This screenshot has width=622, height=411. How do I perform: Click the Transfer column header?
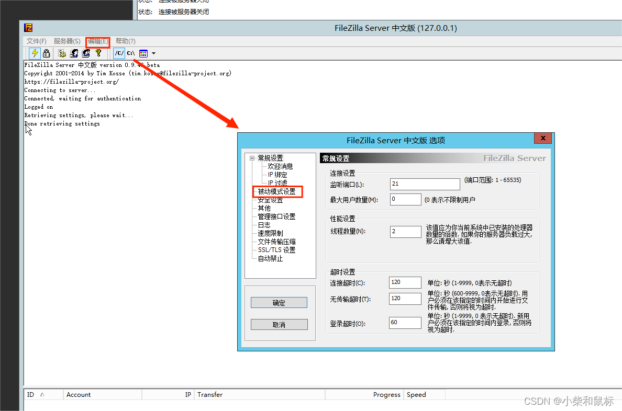[x=260, y=394]
